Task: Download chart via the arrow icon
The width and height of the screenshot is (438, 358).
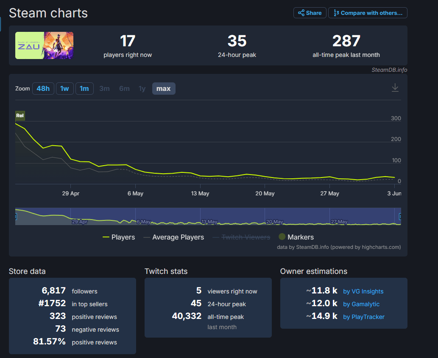Action: click(x=395, y=87)
